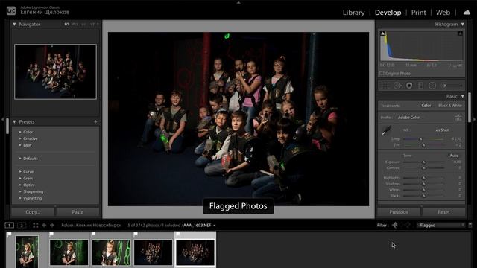The height and width of the screenshot is (268, 477).
Task: Collapse the Navigator panel
Action: [x=14, y=24]
